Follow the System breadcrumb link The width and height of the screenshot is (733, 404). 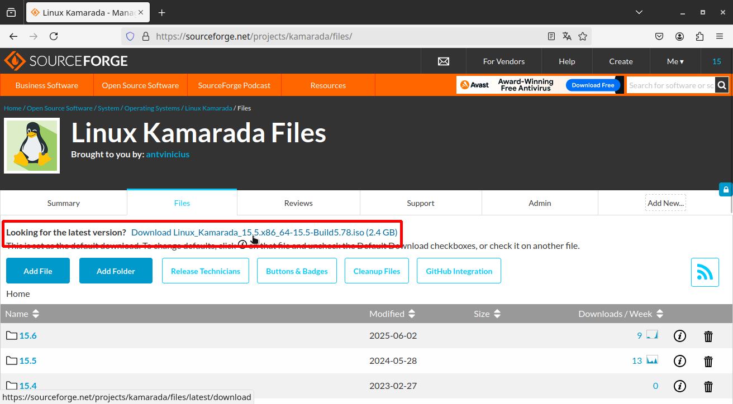coord(108,108)
